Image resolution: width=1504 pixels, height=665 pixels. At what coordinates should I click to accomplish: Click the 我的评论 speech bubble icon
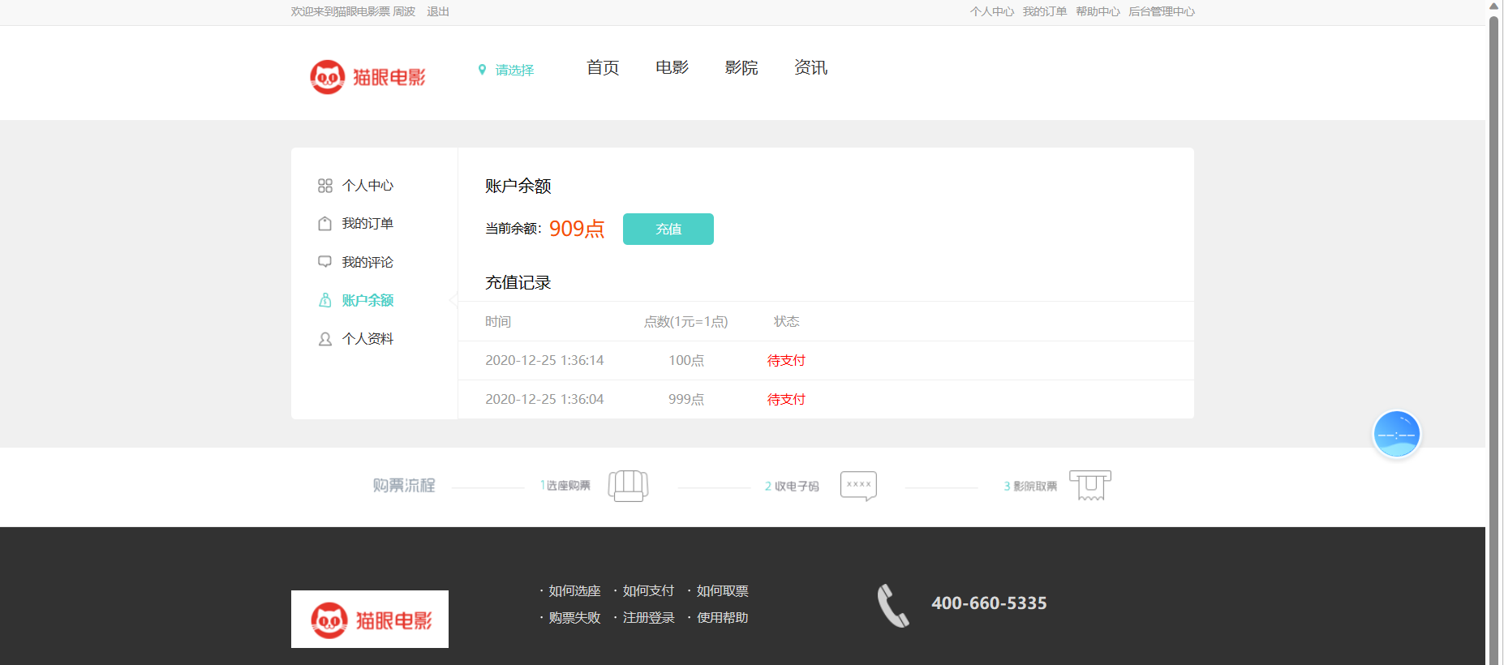point(325,262)
